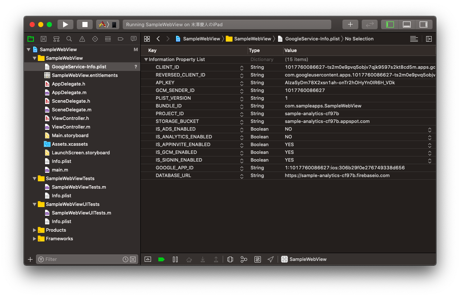
Task: Show the Source Control navigator
Action: [x=43, y=39]
